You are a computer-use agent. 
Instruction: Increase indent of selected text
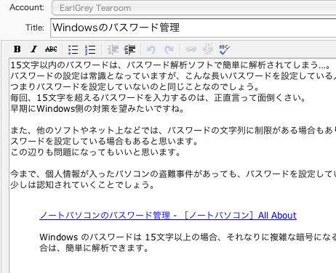(x=129, y=49)
